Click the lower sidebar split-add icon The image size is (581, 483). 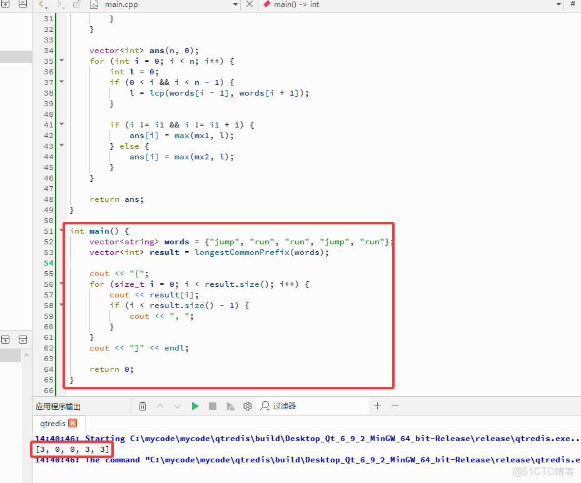coord(6,339)
